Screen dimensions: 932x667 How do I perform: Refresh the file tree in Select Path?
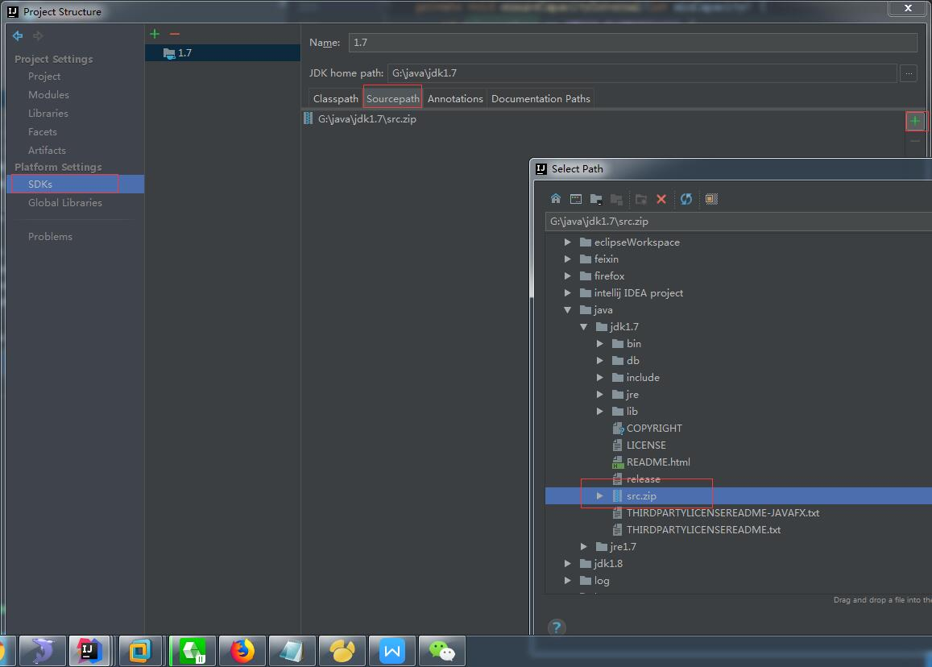point(686,199)
